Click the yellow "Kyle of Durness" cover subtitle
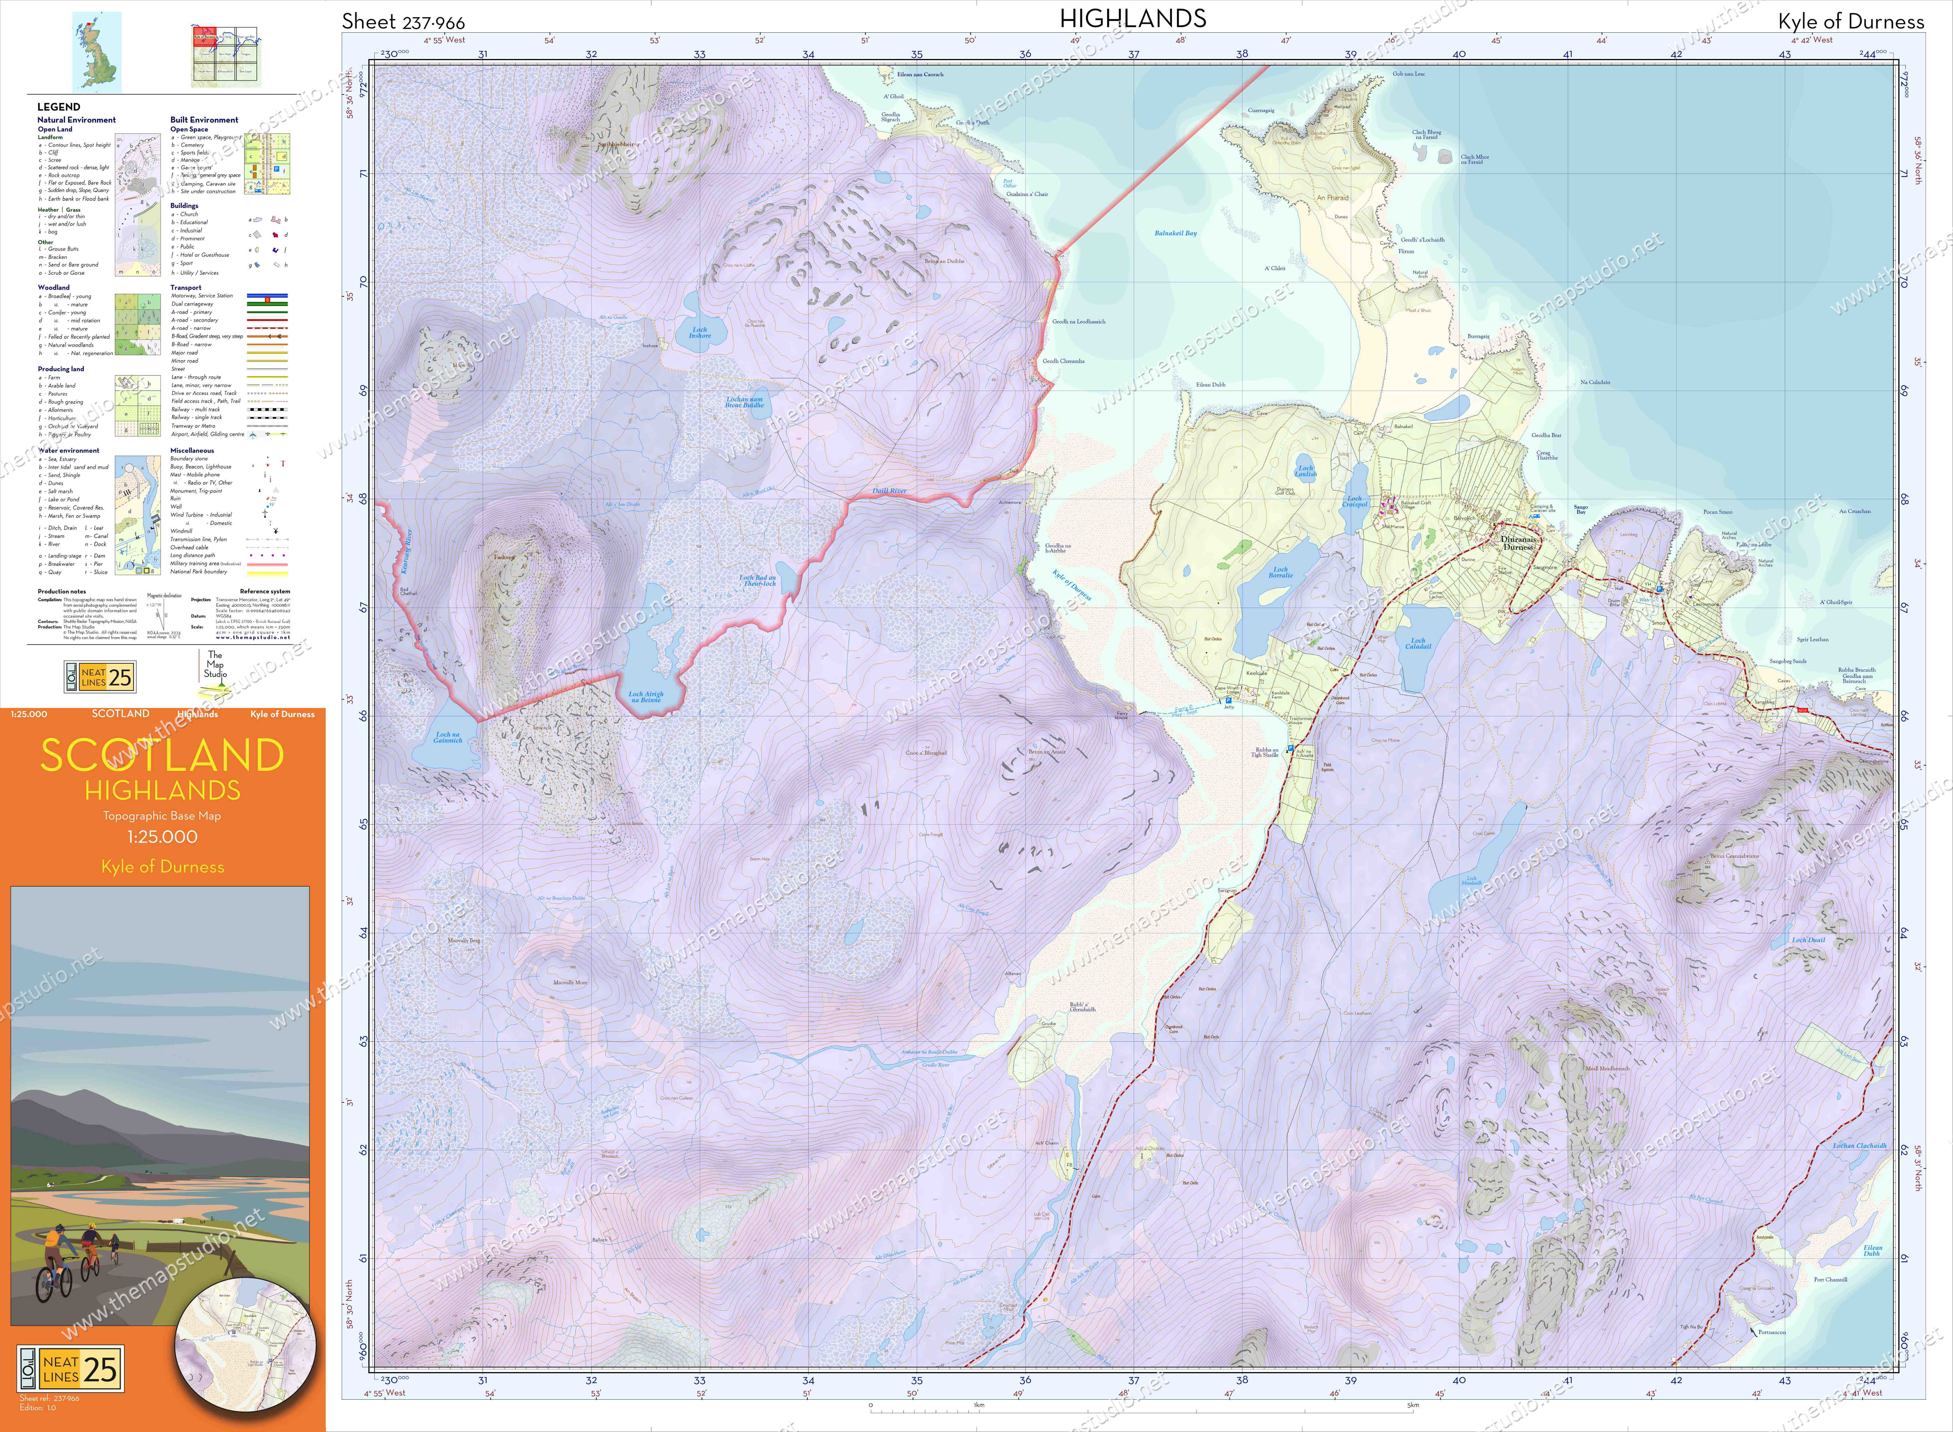The height and width of the screenshot is (1432, 1953). (x=162, y=867)
